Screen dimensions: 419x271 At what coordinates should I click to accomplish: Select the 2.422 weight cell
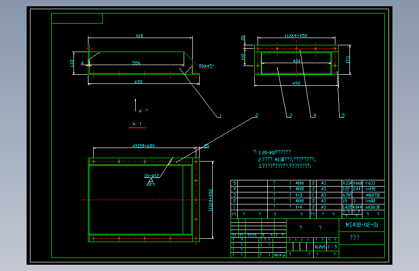tap(347, 207)
